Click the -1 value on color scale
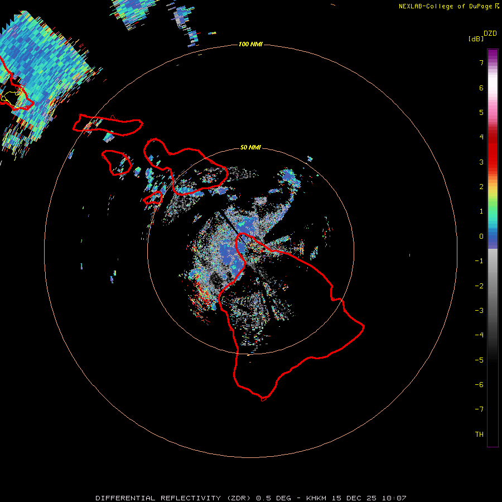 click(479, 261)
